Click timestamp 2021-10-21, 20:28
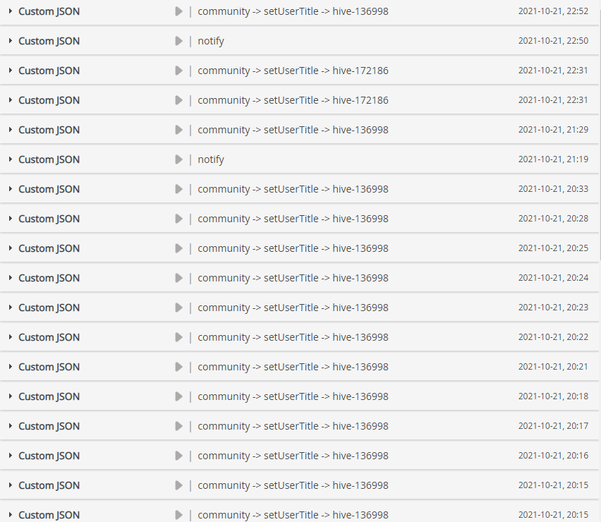This screenshot has height=522, width=601. (x=553, y=219)
